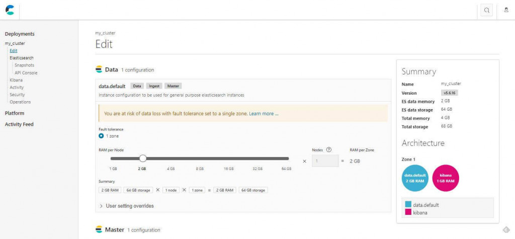Click the pink kibana legend swatch
The width and height of the screenshot is (515, 239).
pyautogui.click(x=408, y=212)
